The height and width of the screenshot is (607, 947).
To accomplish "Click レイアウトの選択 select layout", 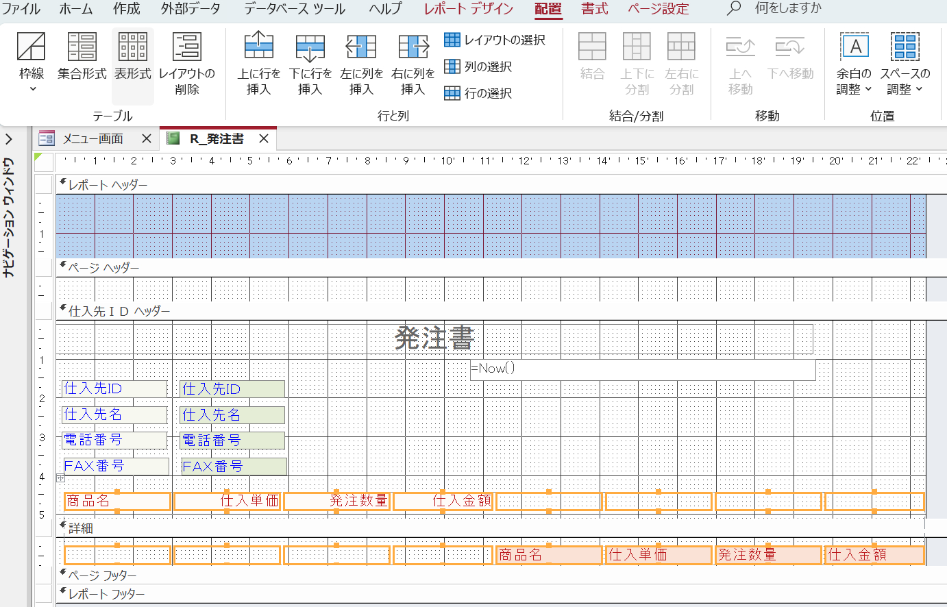I will point(495,40).
